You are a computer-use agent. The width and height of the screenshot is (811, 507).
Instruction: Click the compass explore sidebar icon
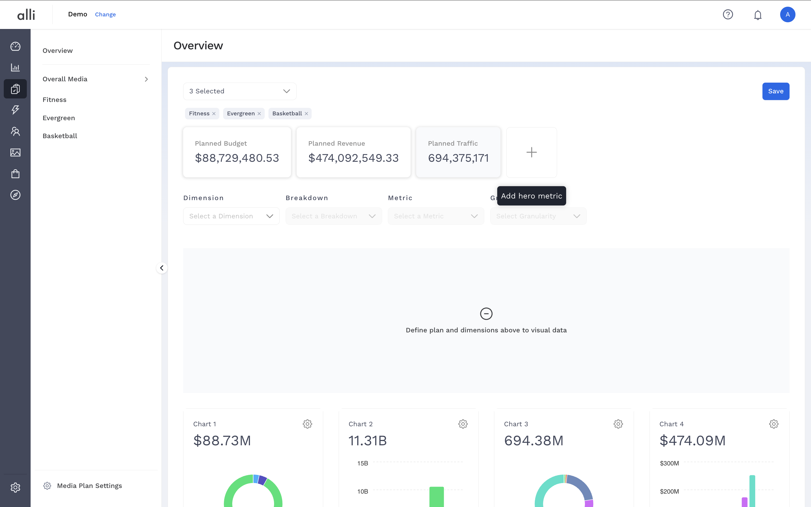(x=15, y=195)
